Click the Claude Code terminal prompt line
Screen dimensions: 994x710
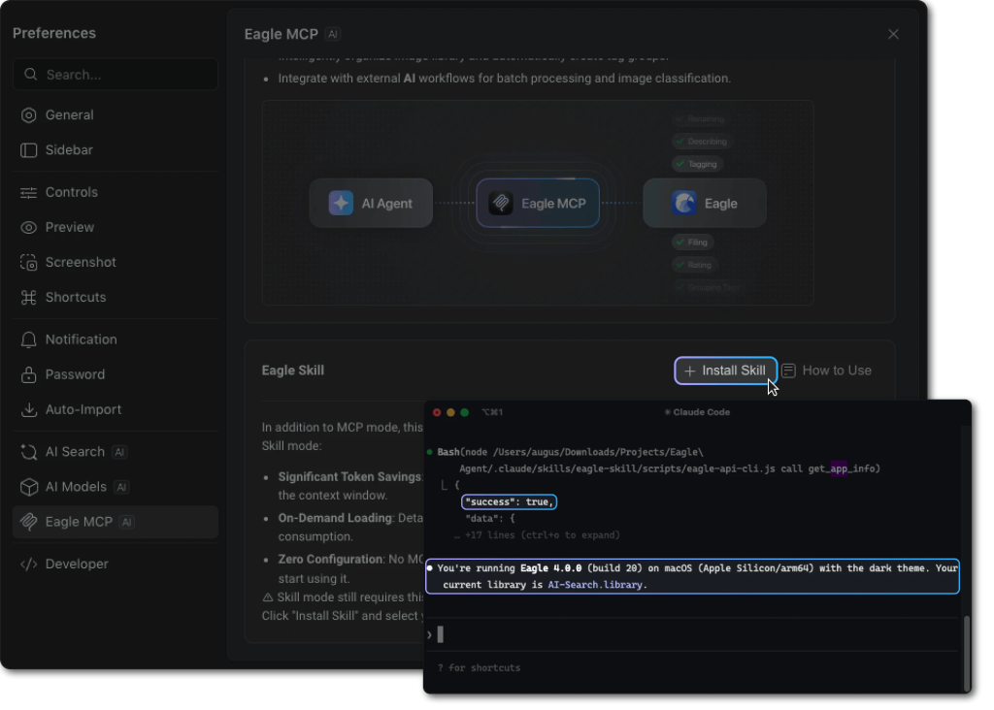pos(679,634)
